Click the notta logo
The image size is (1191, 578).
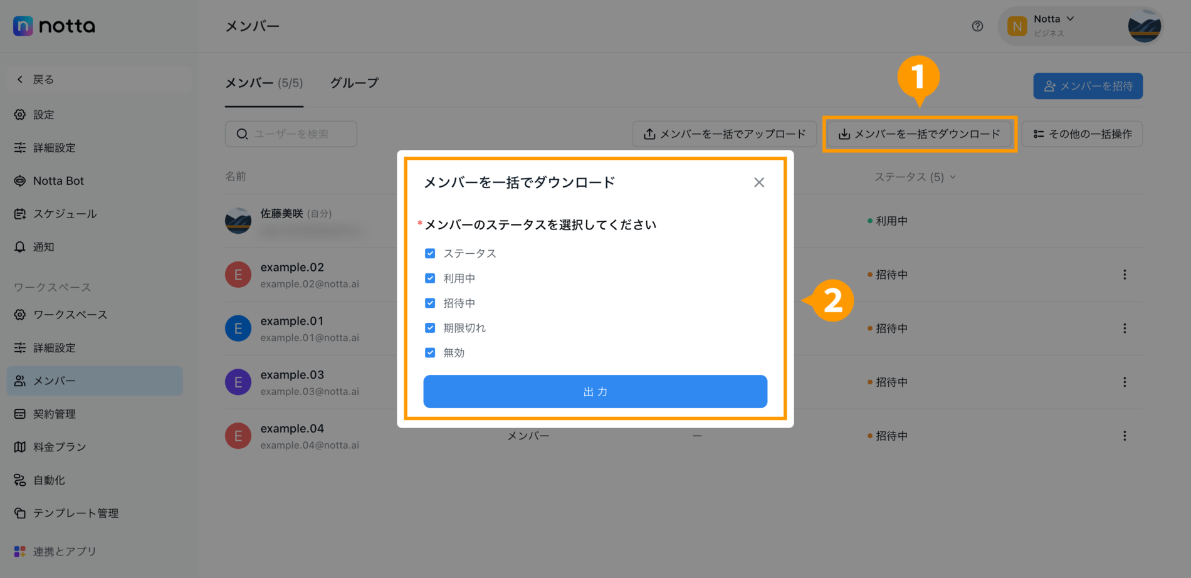[54, 26]
